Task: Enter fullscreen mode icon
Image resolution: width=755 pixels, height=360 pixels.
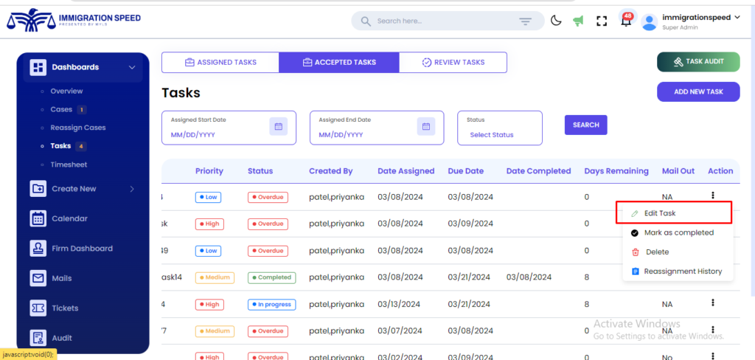Action: point(602,21)
